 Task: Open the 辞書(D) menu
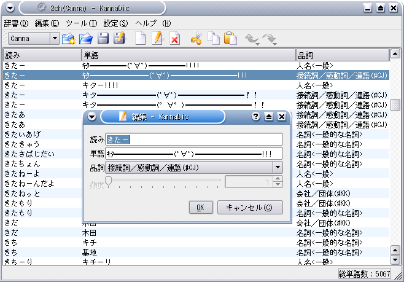coord(16,23)
